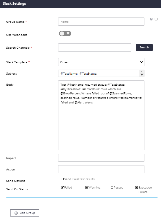
Task: Click inside the Body text area
Action: [x=101, y=115]
